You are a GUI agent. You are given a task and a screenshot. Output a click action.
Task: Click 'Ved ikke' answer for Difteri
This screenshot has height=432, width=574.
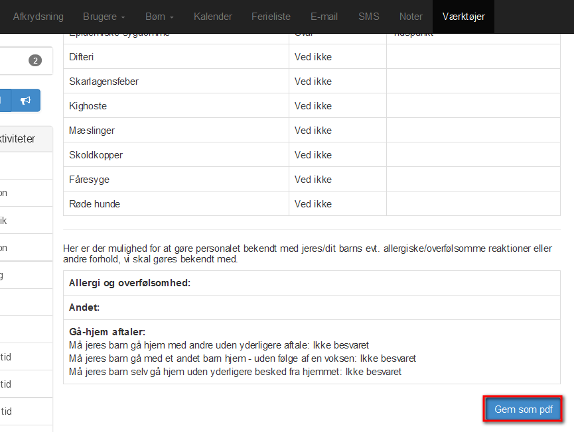coord(313,57)
